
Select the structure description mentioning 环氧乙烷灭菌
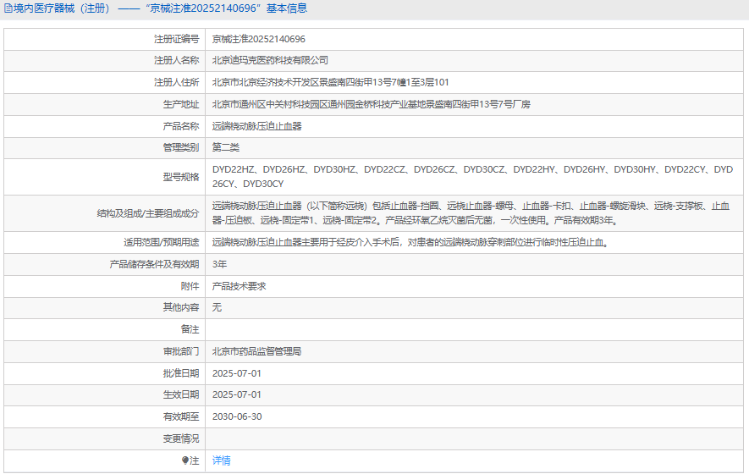tap(471, 213)
